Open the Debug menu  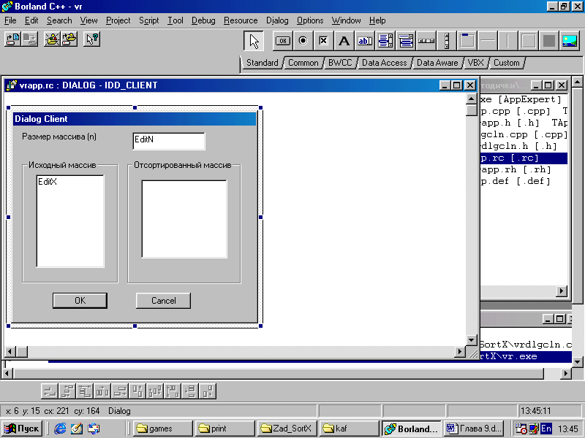point(203,20)
